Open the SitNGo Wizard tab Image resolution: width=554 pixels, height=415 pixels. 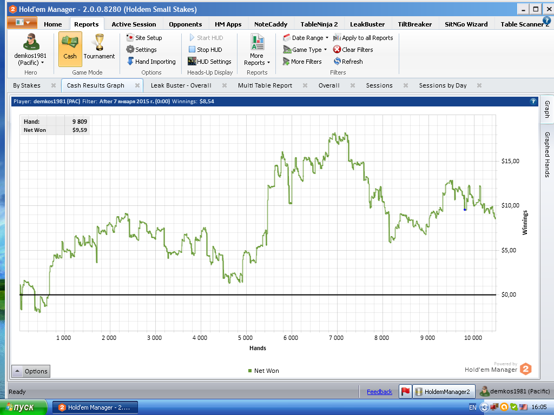tap(466, 24)
